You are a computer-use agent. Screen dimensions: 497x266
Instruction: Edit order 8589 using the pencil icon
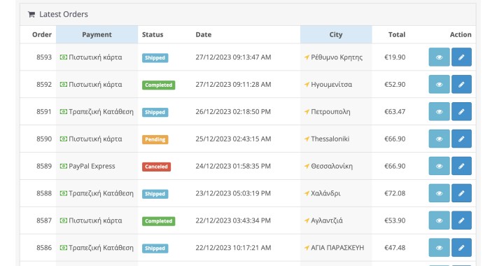pyautogui.click(x=461, y=166)
